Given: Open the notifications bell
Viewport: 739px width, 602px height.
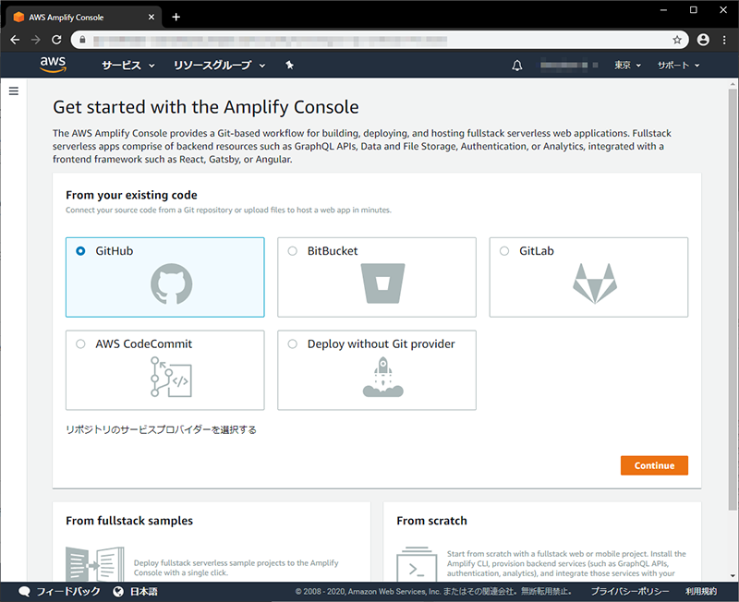Looking at the screenshot, I should (x=517, y=66).
